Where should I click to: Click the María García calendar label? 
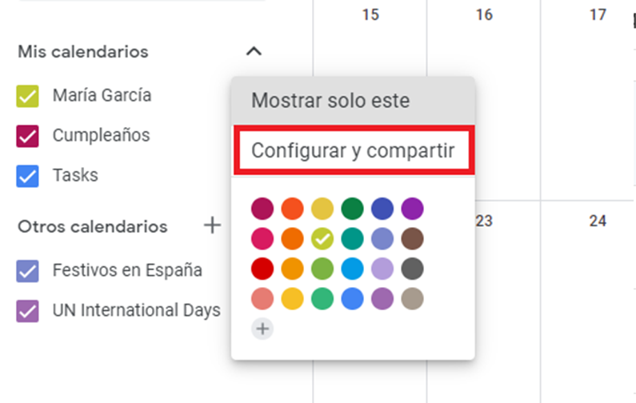pyautogui.click(x=102, y=96)
